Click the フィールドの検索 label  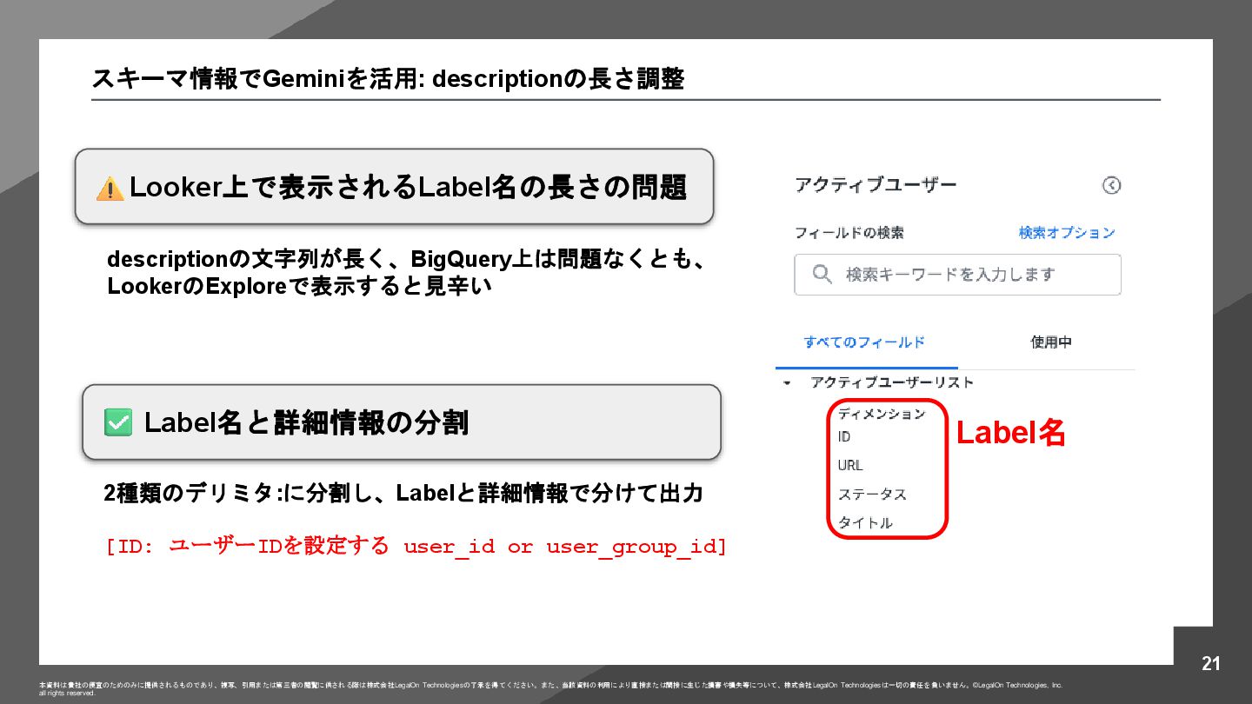click(849, 233)
